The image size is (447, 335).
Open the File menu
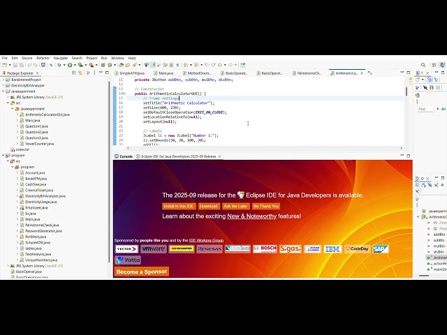[x=5, y=58]
